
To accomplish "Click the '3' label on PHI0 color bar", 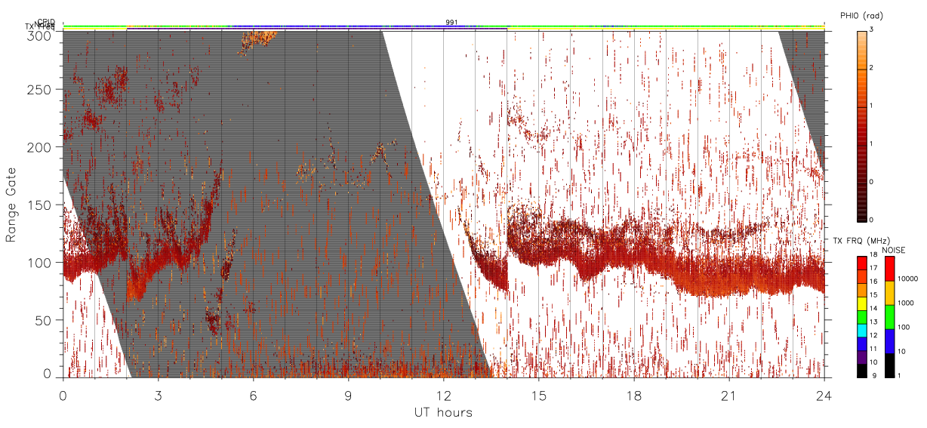I will pyautogui.click(x=873, y=31).
